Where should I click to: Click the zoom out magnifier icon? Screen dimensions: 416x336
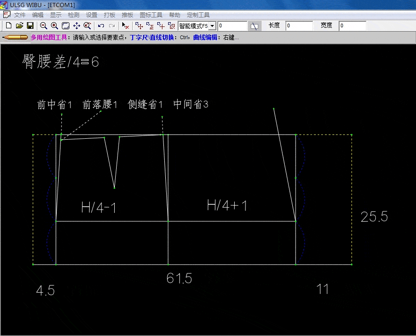click(x=43, y=25)
